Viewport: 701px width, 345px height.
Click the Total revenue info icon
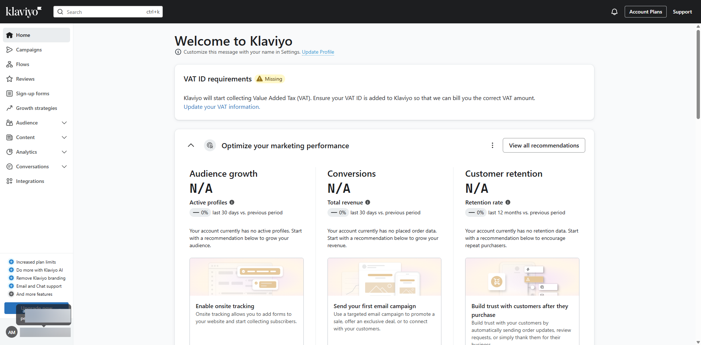[x=368, y=202]
